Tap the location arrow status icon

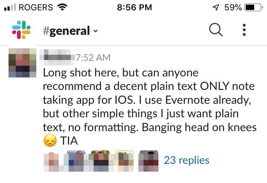coord(216,7)
